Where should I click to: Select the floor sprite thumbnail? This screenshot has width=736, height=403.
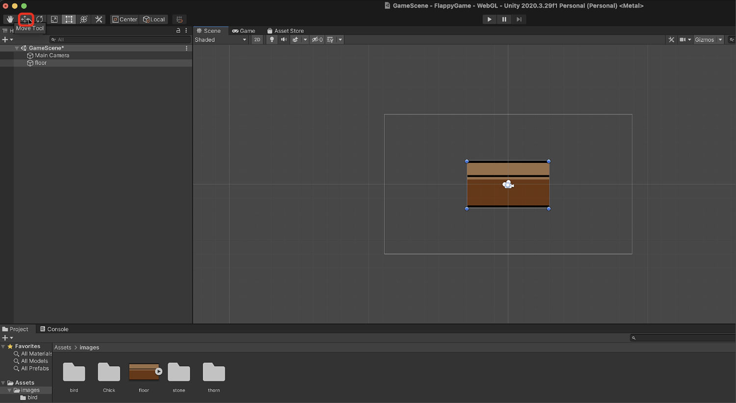point(143,372)
